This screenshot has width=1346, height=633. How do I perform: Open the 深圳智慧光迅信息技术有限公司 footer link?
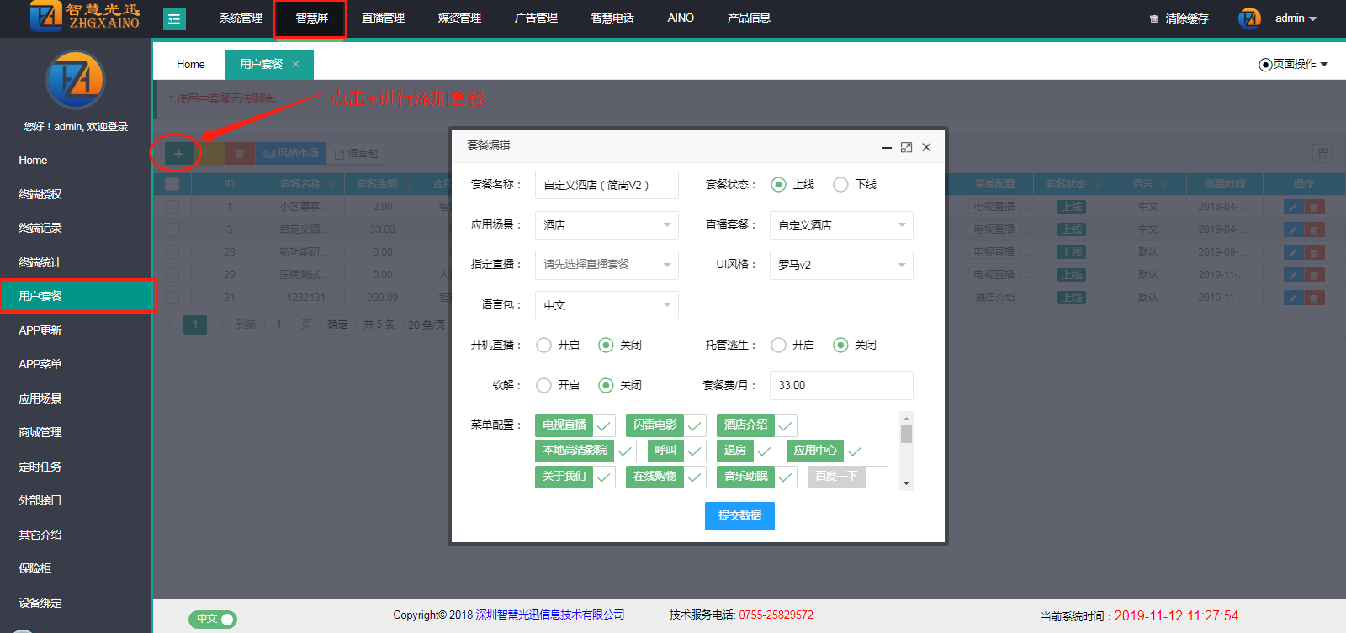point(550,615)
